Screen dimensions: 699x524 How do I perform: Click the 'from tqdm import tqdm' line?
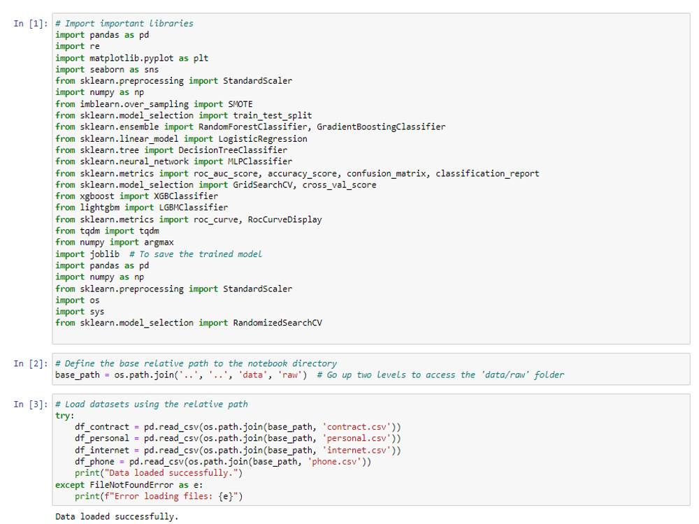click(x=108, y=231)
